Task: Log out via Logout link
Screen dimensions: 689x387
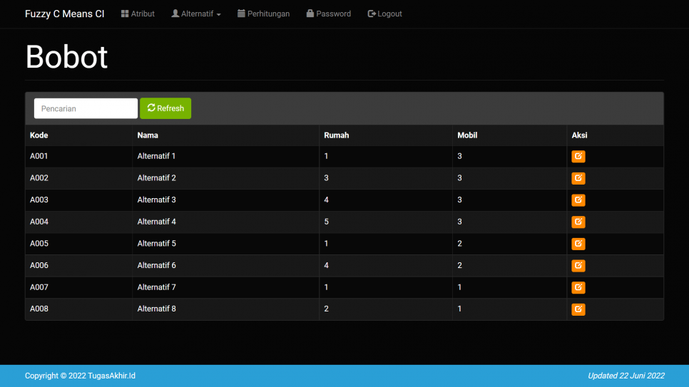Action: [x=385, y=14]
